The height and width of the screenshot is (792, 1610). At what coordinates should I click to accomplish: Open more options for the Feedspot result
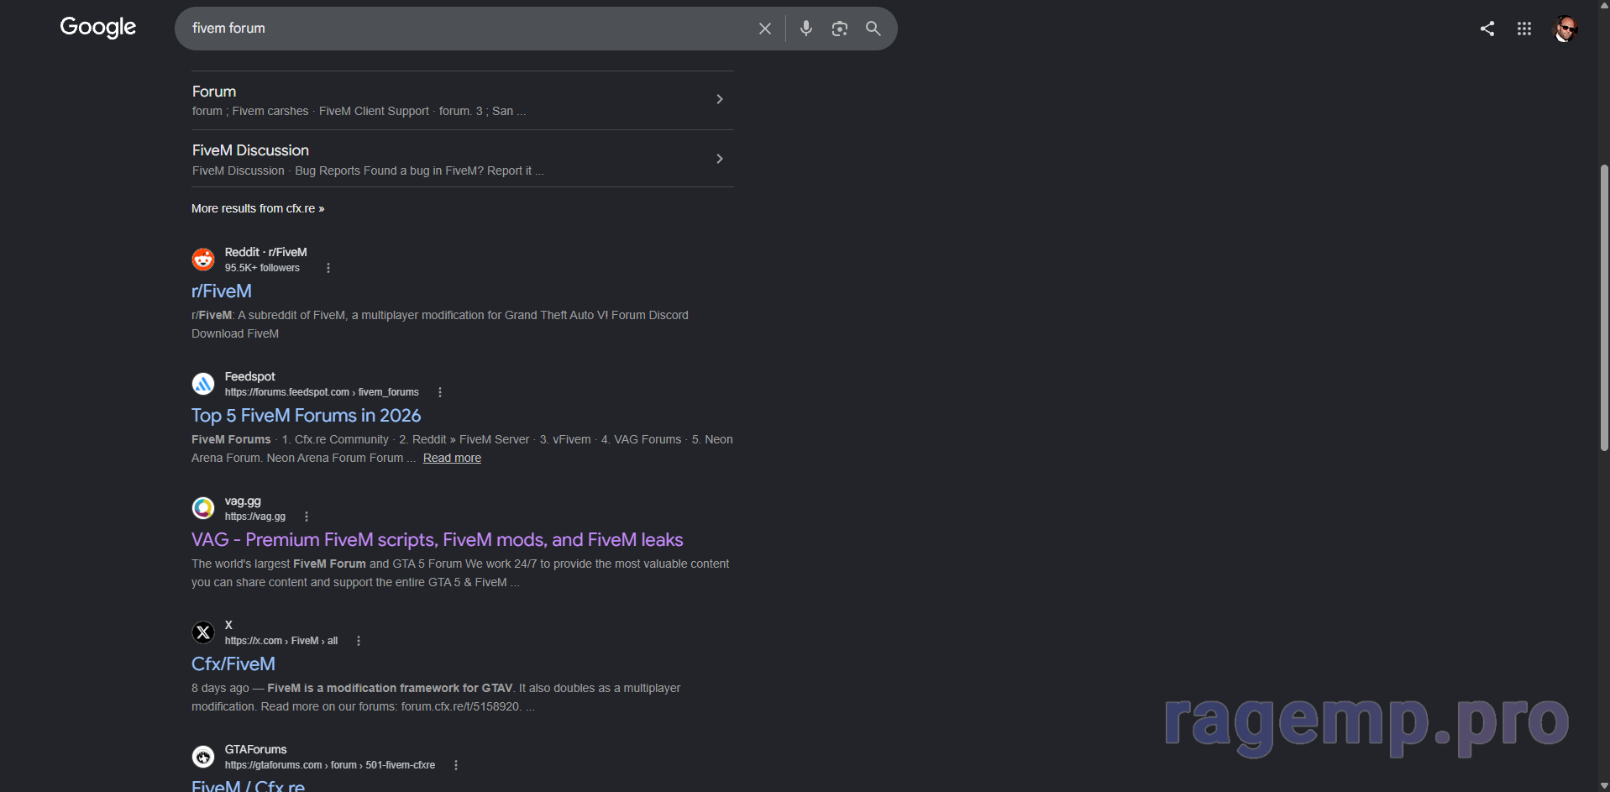click(440, 392)
